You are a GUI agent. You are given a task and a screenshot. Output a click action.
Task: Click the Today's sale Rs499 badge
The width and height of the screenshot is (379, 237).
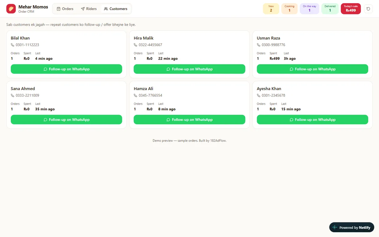point(351,9)
